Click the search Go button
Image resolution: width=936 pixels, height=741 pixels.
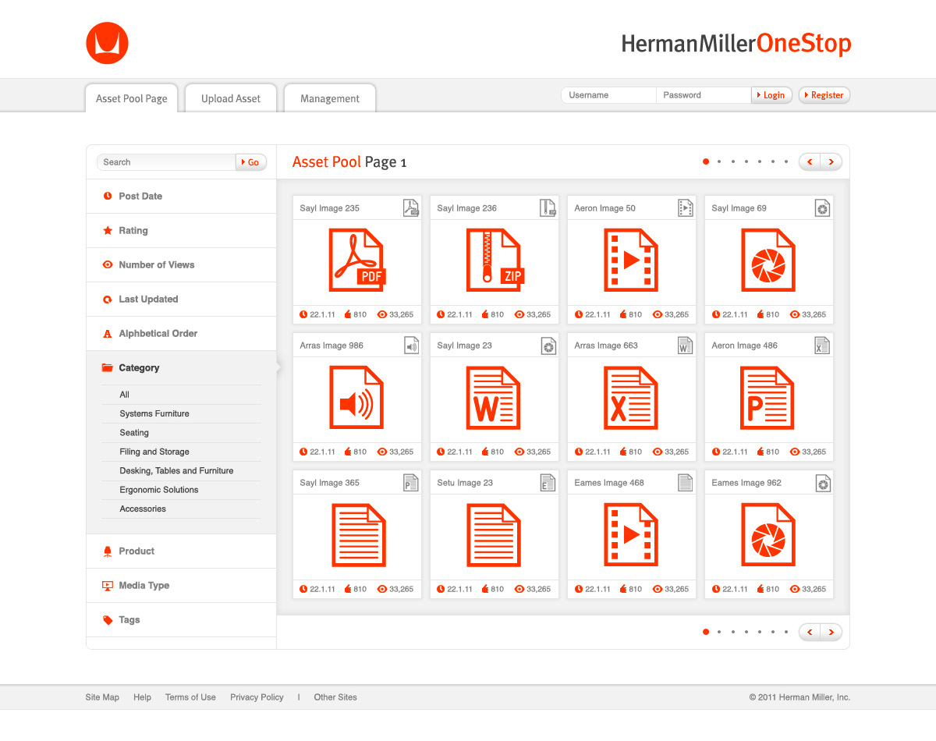click(251, 162)
